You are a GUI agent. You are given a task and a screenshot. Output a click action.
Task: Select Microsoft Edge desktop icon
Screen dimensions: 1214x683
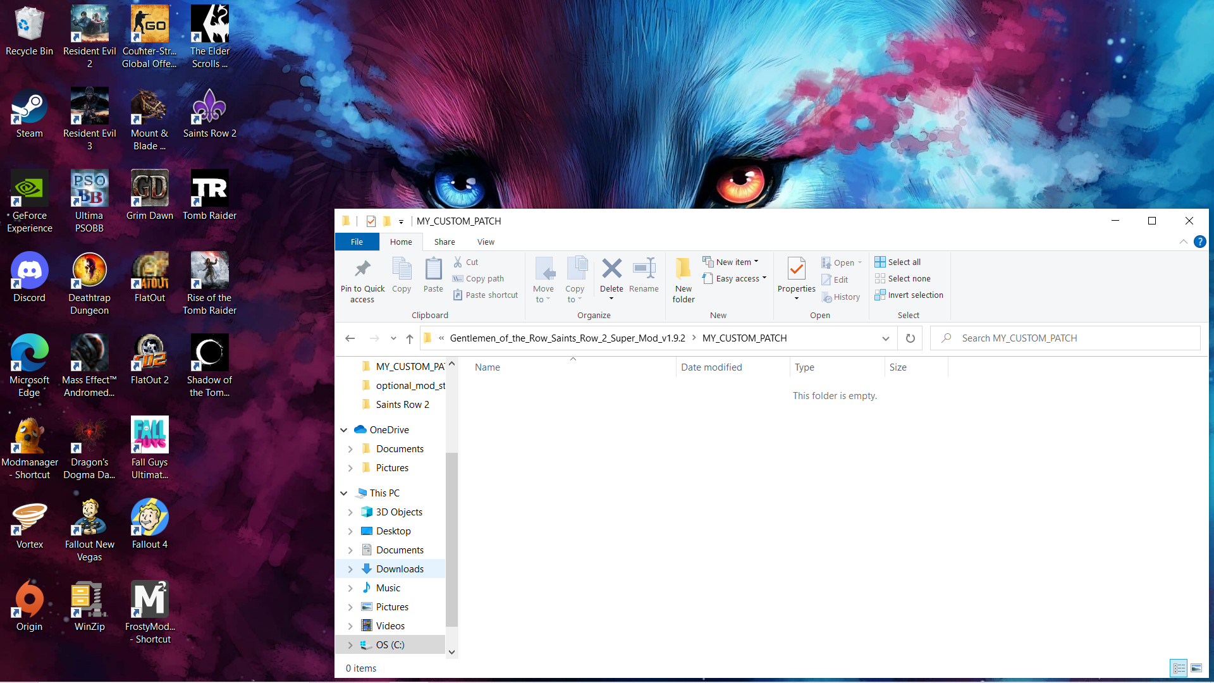[x=29, y=367]
